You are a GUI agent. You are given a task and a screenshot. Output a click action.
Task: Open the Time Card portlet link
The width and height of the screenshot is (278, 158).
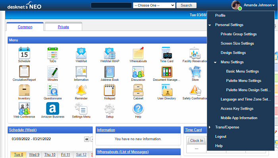(x=193, y=130)
